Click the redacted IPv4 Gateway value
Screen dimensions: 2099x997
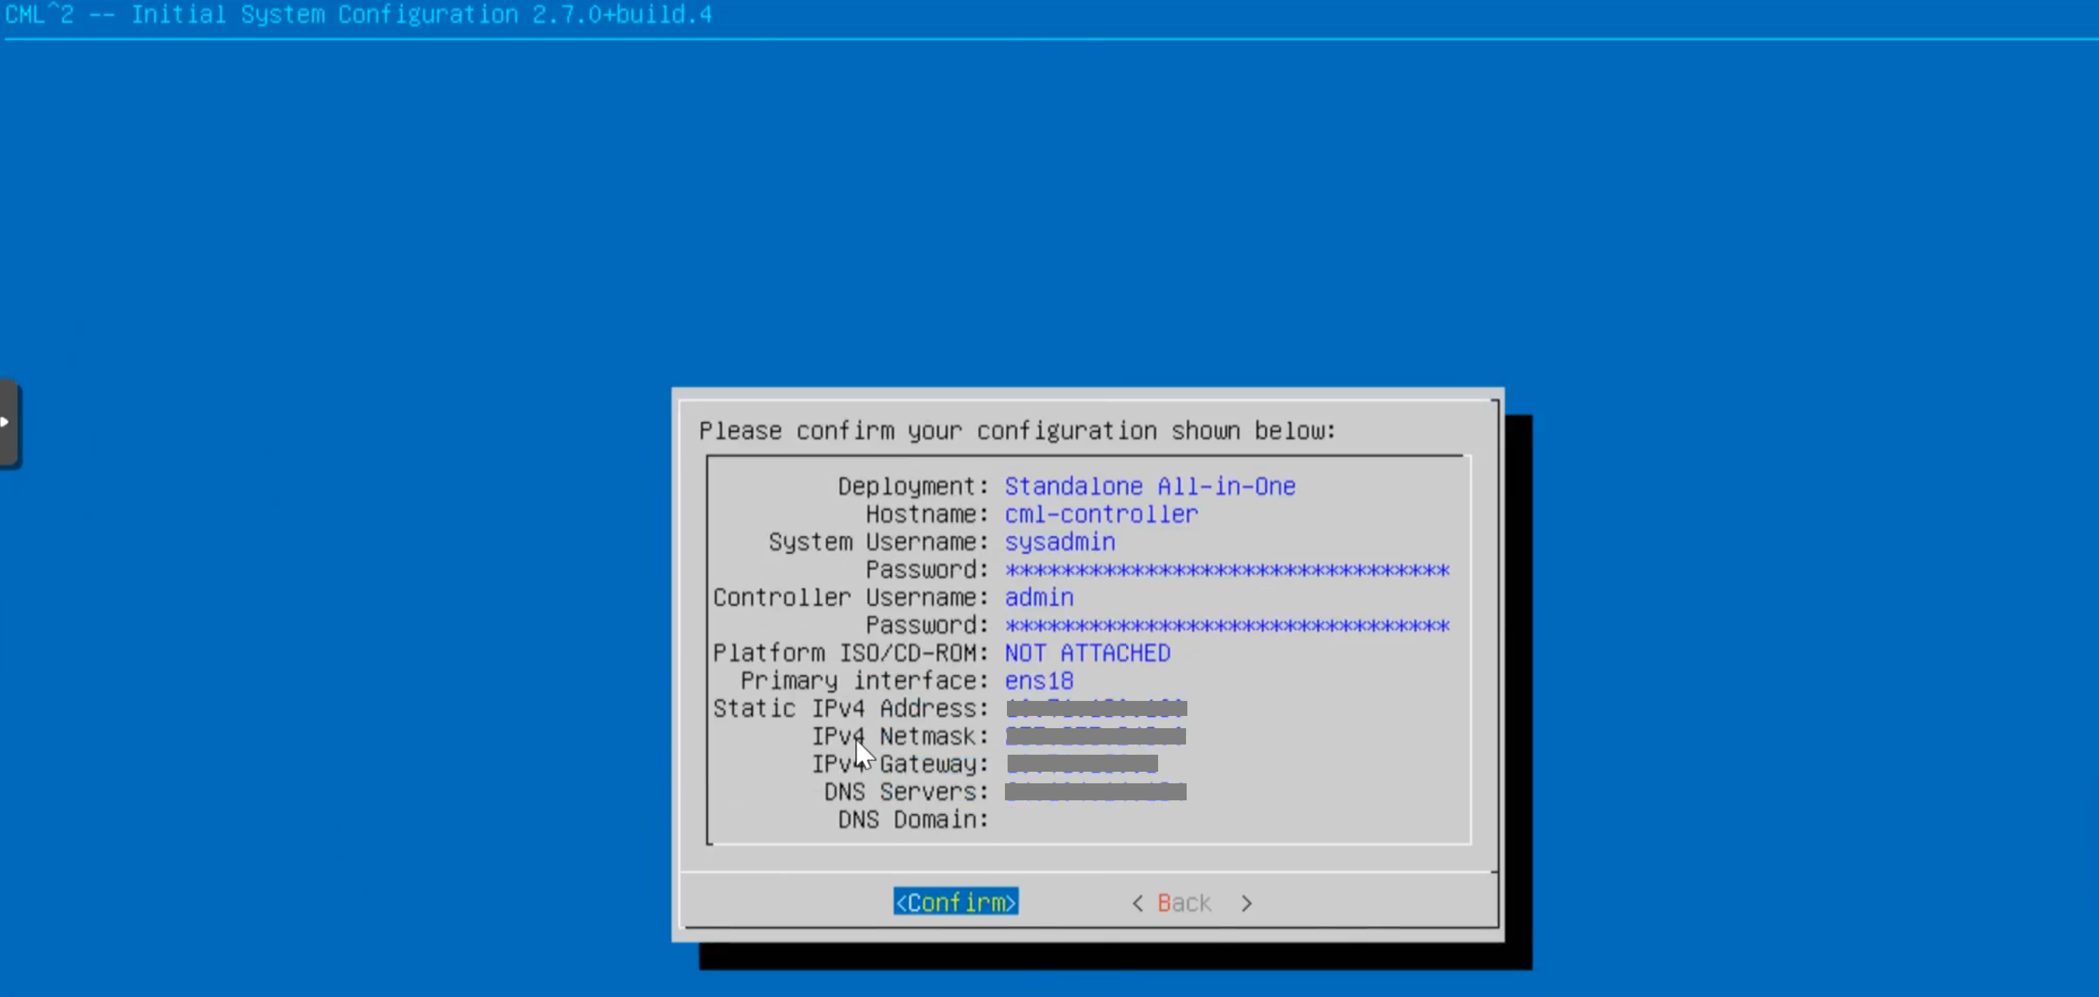pyautogui.click(x=1082, y=763)
